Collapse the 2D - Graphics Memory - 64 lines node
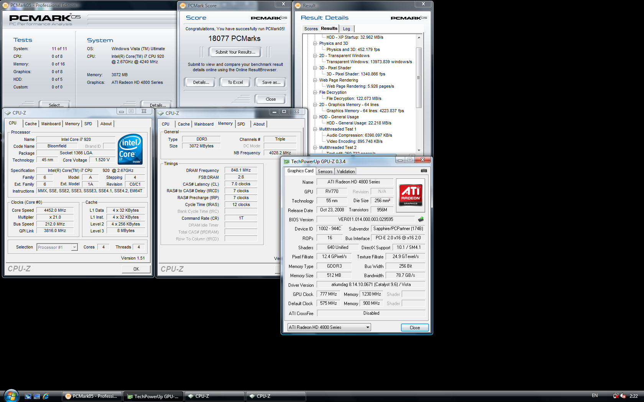 [315, 105]
